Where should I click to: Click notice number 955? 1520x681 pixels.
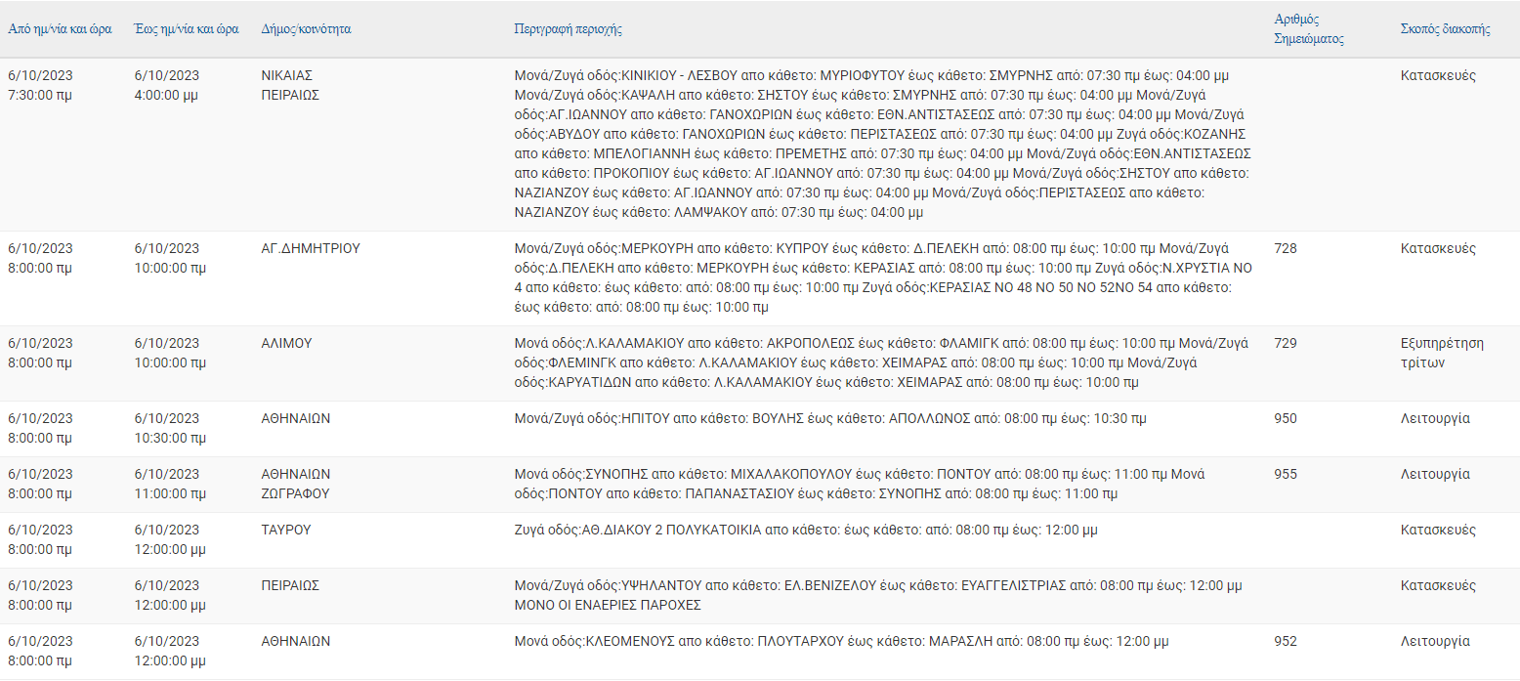[x=1286, y=474]
